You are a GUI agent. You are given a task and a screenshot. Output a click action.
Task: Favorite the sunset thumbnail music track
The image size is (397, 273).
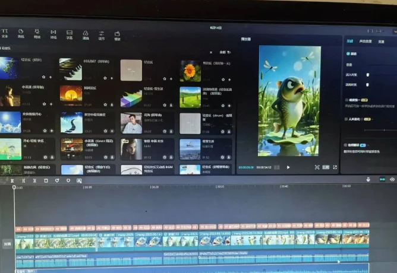tap(105, 104)
